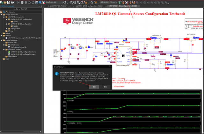Click the New Simulation Profile icon
The image size is (204, 134).
click(x=119, y=2)
